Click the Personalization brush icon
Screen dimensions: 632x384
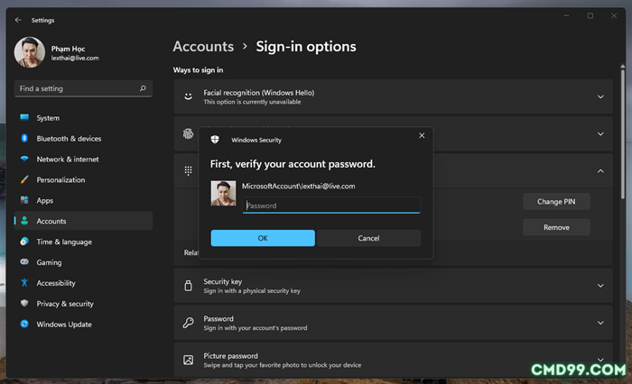24,179
